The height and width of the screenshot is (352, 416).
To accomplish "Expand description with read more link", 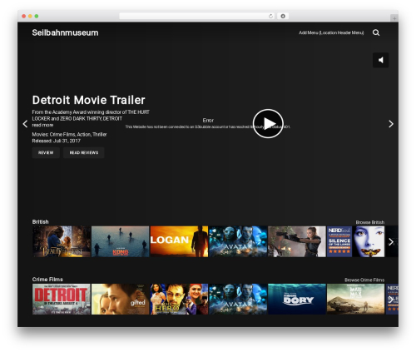I will tap(42, 125).
